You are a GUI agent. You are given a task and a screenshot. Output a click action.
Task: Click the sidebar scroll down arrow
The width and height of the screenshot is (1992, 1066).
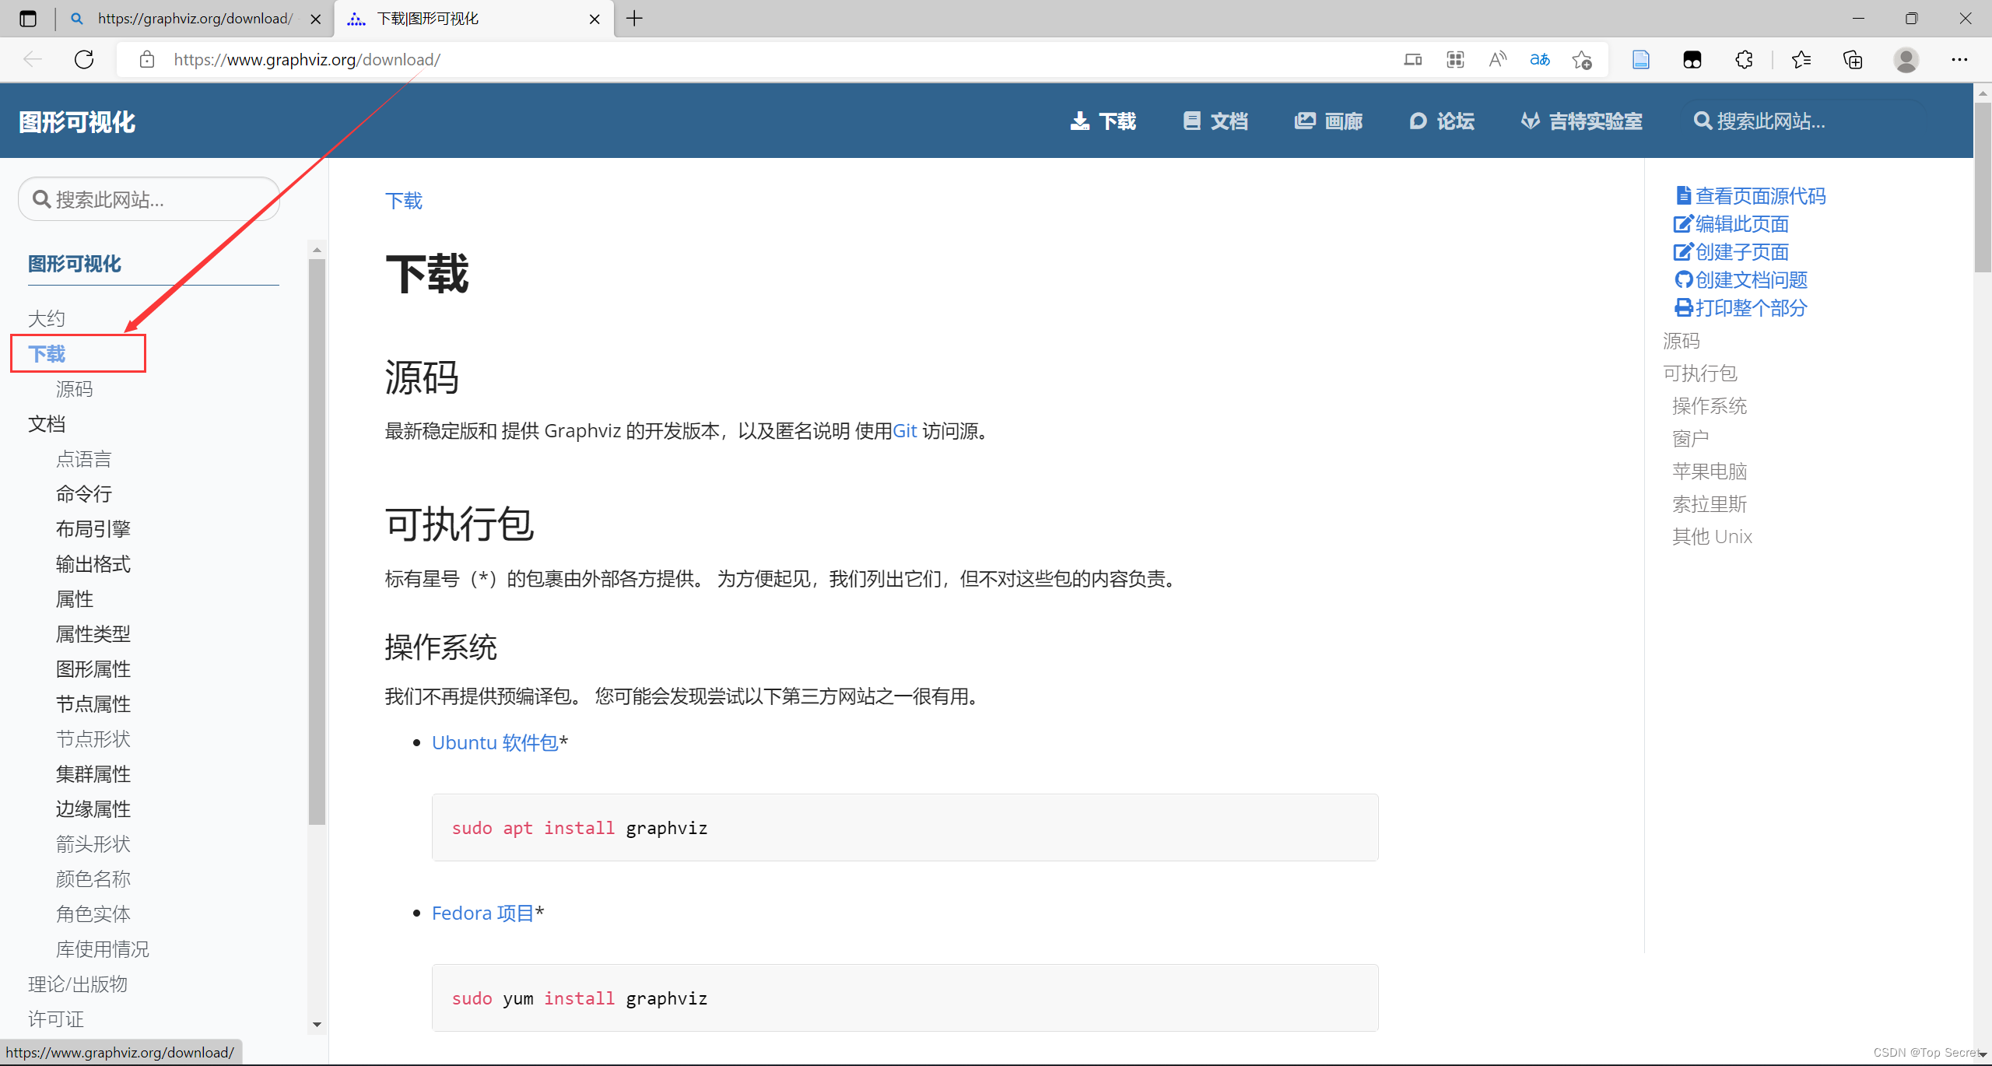(317, 1024)
